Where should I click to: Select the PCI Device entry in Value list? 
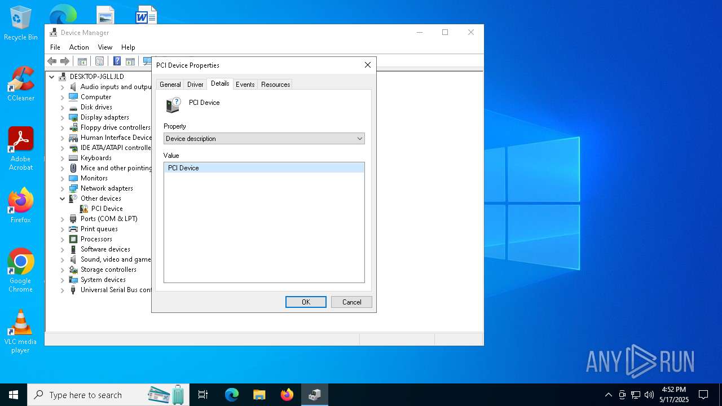pos(264,168)
